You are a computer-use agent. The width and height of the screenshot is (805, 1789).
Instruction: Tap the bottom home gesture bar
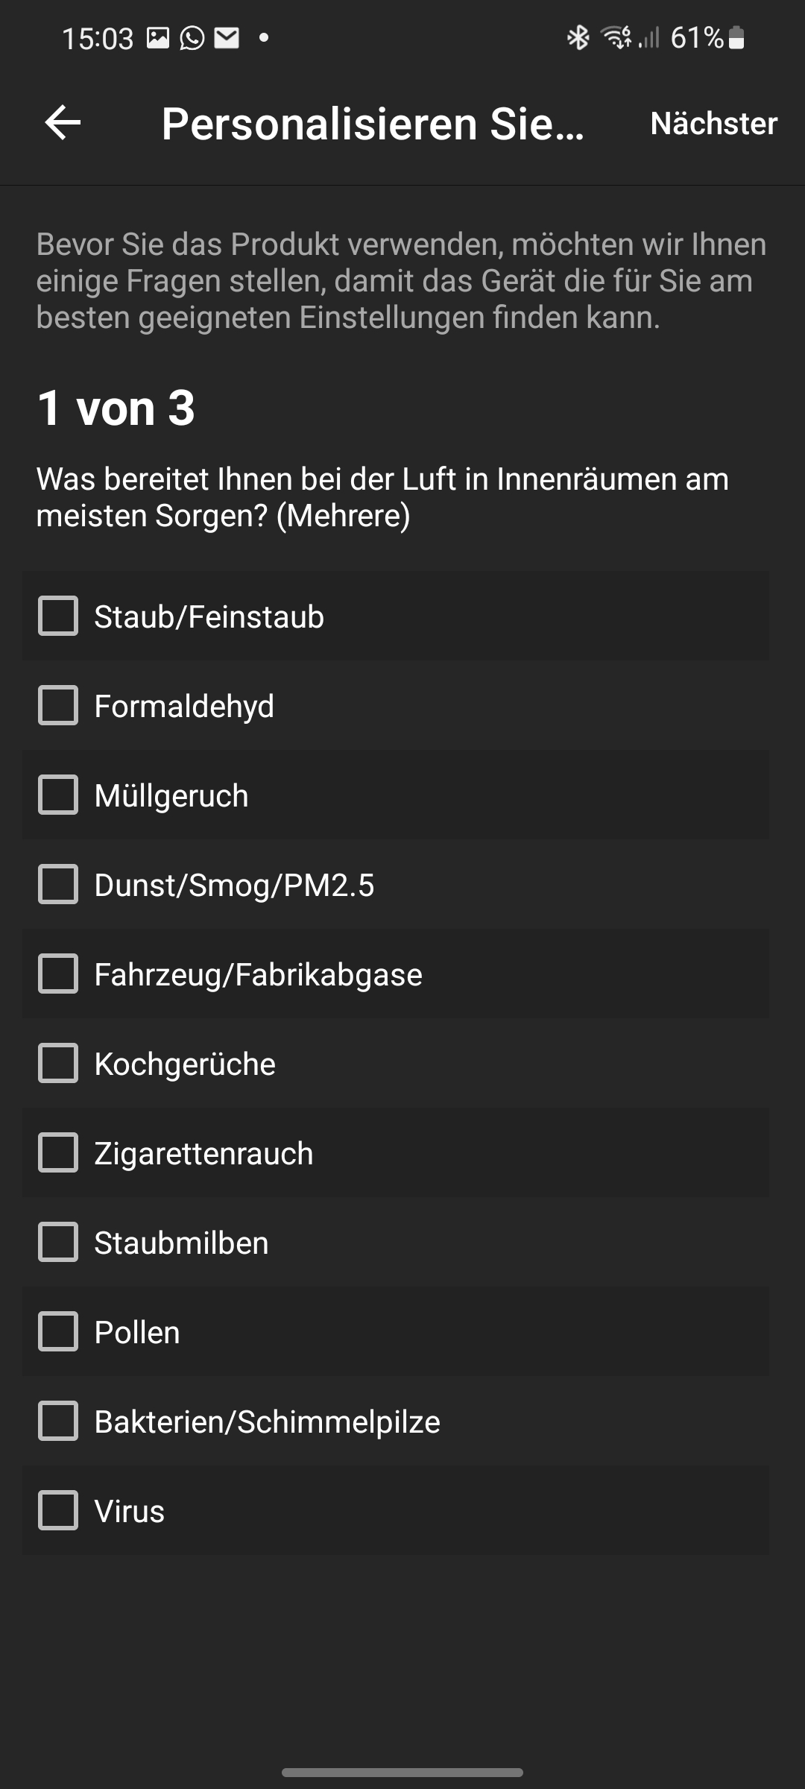click(402, 1772)
